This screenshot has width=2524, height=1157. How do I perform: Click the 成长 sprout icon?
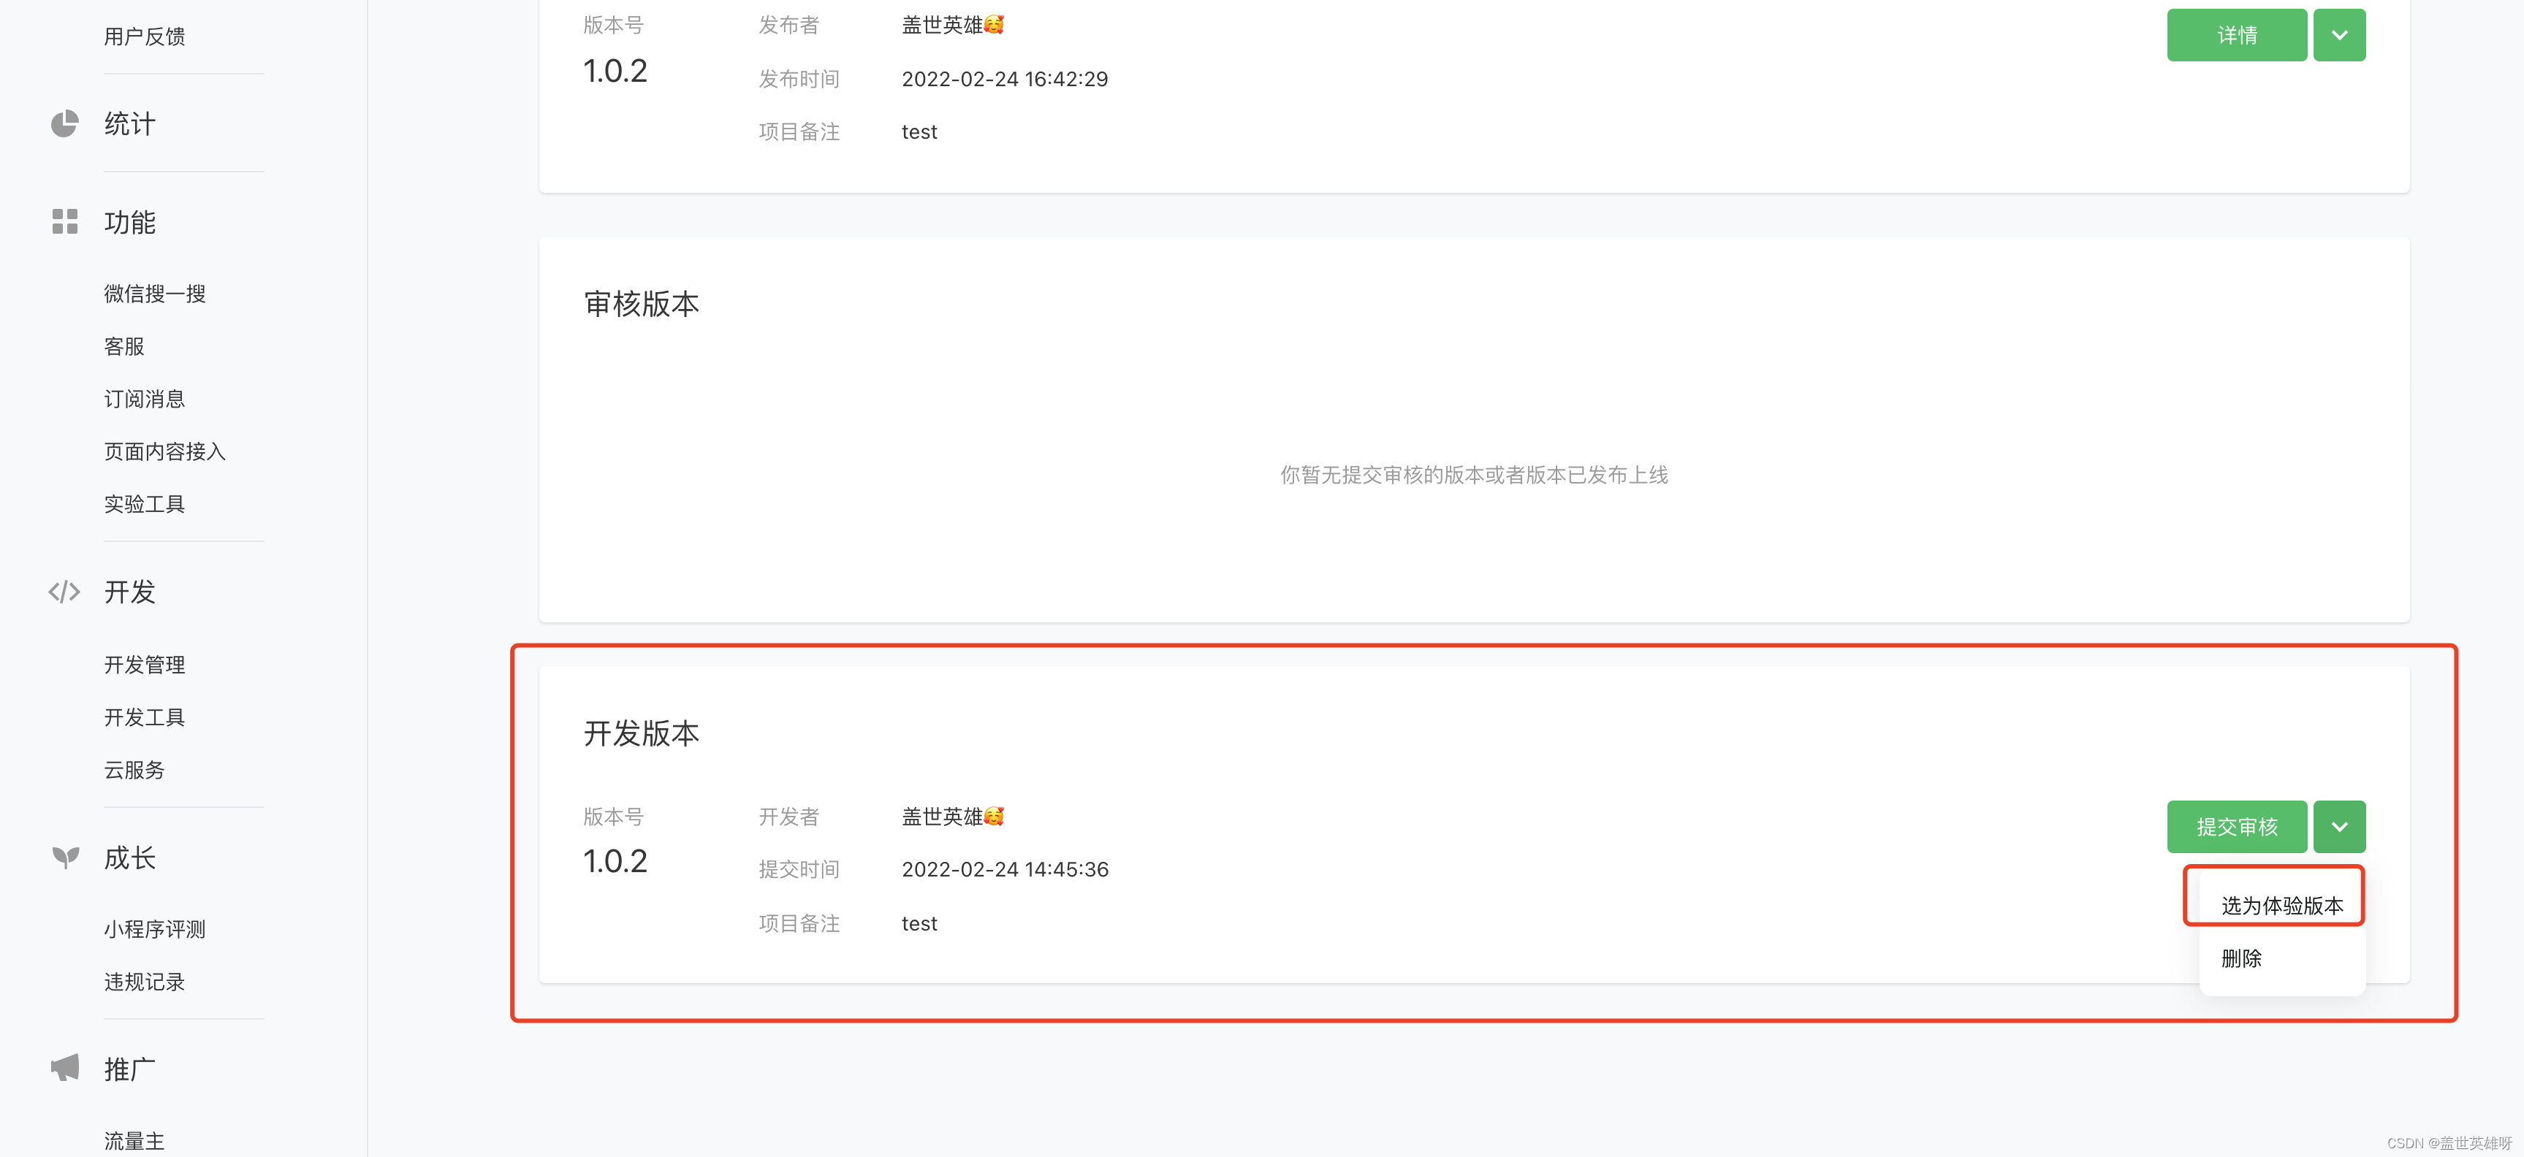(x=66, y=858)
